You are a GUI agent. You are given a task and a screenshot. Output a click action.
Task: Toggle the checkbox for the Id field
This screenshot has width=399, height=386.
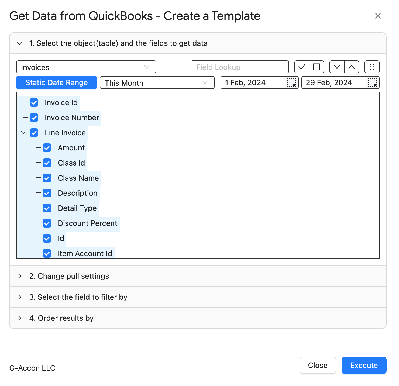coord(47,238)
